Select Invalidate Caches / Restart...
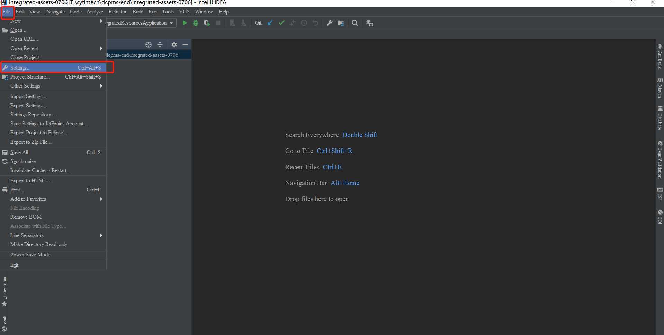Image resolution: width=664 pixels, height=335 pixels. click(x=53, y=170)
